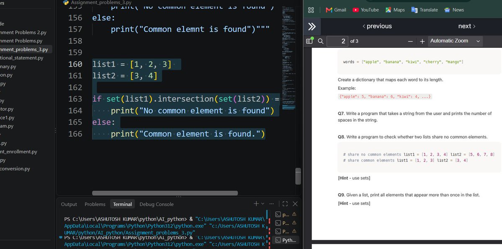Open the new terminal launch profile chevron
This screenshot has height=249, width=502.
263,204
